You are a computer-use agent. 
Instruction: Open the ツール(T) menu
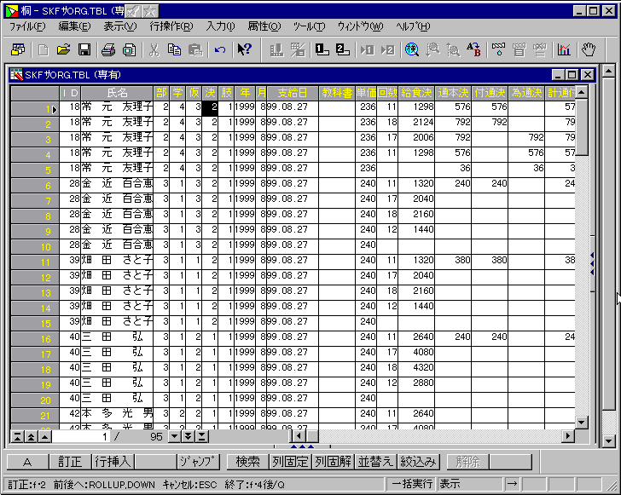coord(308,26)
